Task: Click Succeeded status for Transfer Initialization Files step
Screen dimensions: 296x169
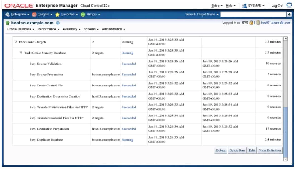Action: point(129,107)
